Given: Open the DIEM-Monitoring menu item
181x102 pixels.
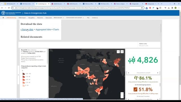Looking at the screenshot, I should [11, 18].
